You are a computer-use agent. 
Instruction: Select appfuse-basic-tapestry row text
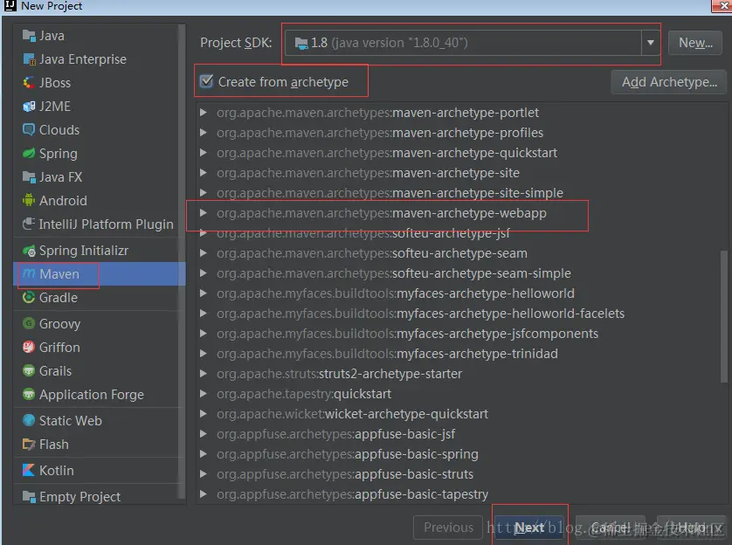(353, 494)
